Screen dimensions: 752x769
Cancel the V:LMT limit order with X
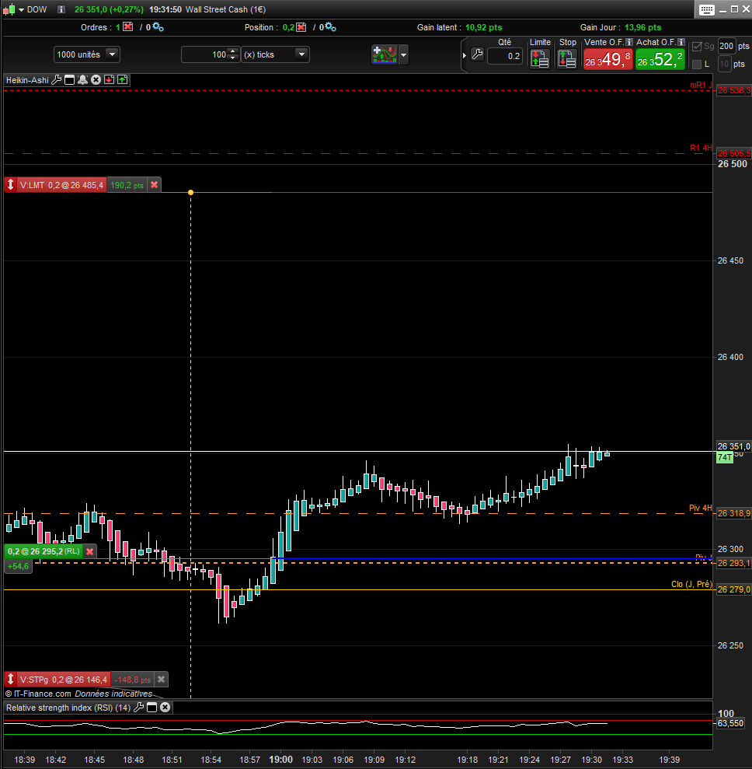[x=155, y=185]
